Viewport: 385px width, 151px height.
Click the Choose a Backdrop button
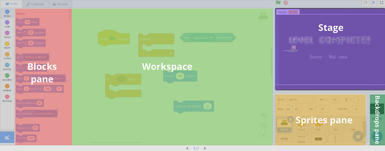coord(377,136)
